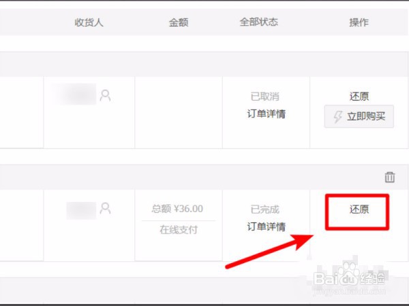Click the 在线支付 payment label
409x306 pixels.
click(x=179, y=230)
